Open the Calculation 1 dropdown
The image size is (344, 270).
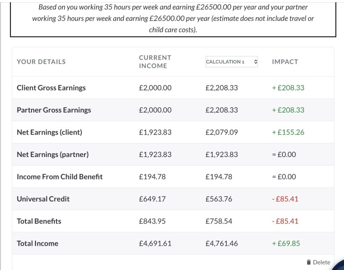(232, 62)
